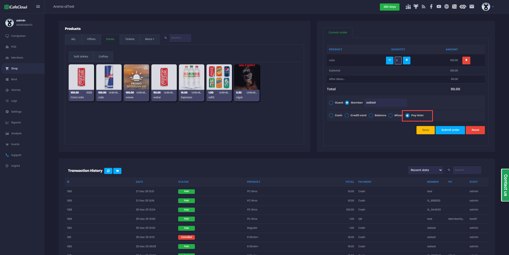Choose Cash as payment method
509x255 pixels.
click(331, 115)
